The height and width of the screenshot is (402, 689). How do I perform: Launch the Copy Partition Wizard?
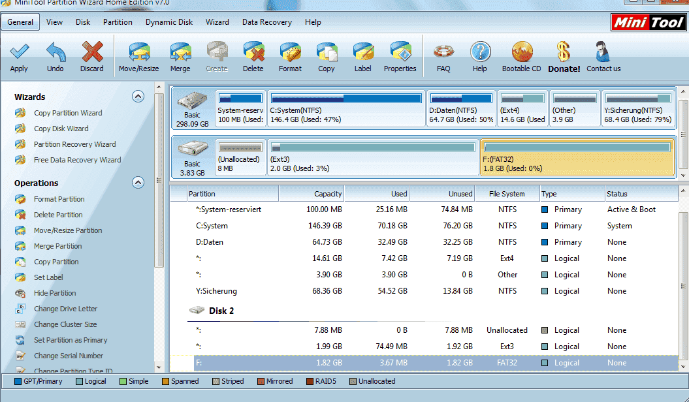point(68,113)
